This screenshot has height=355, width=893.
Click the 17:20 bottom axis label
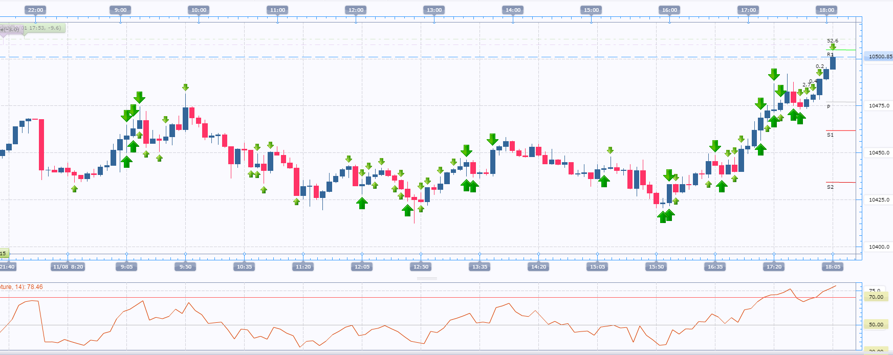point(774,267)
